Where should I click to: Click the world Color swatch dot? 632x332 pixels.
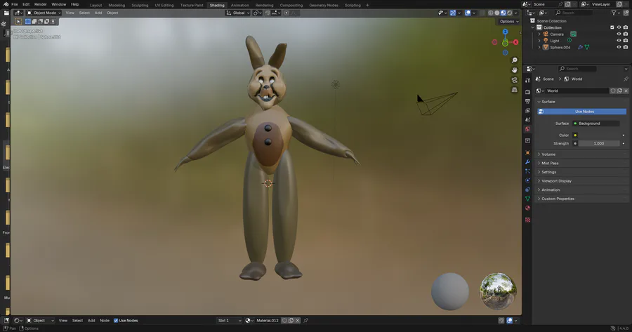click(575, 135)
